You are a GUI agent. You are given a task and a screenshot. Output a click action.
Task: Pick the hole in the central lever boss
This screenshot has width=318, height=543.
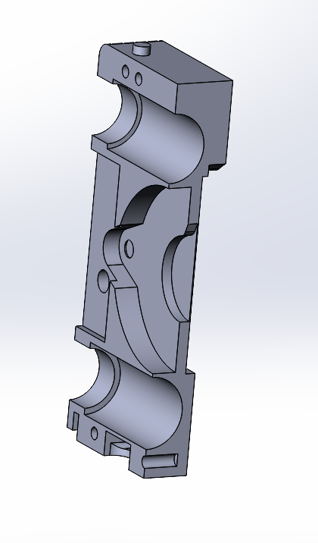(x=129, y=249)
